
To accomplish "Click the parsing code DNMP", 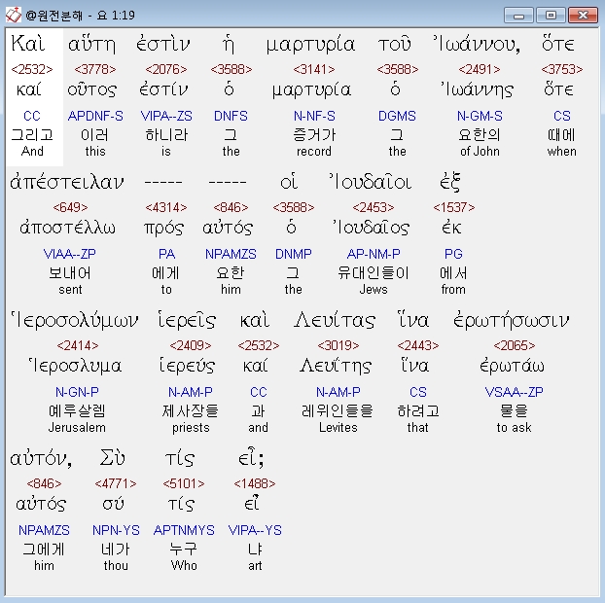I will point(293,254).
